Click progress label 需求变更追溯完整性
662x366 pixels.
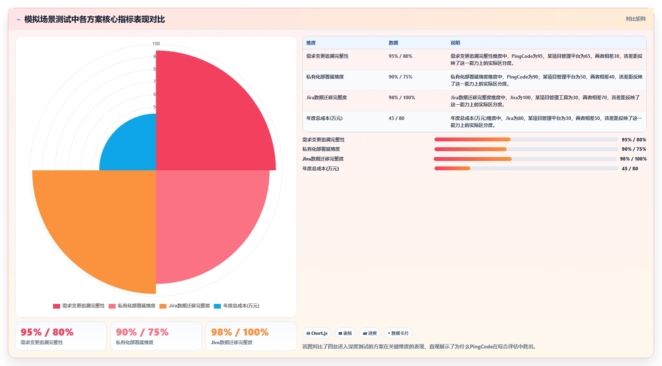324,140
